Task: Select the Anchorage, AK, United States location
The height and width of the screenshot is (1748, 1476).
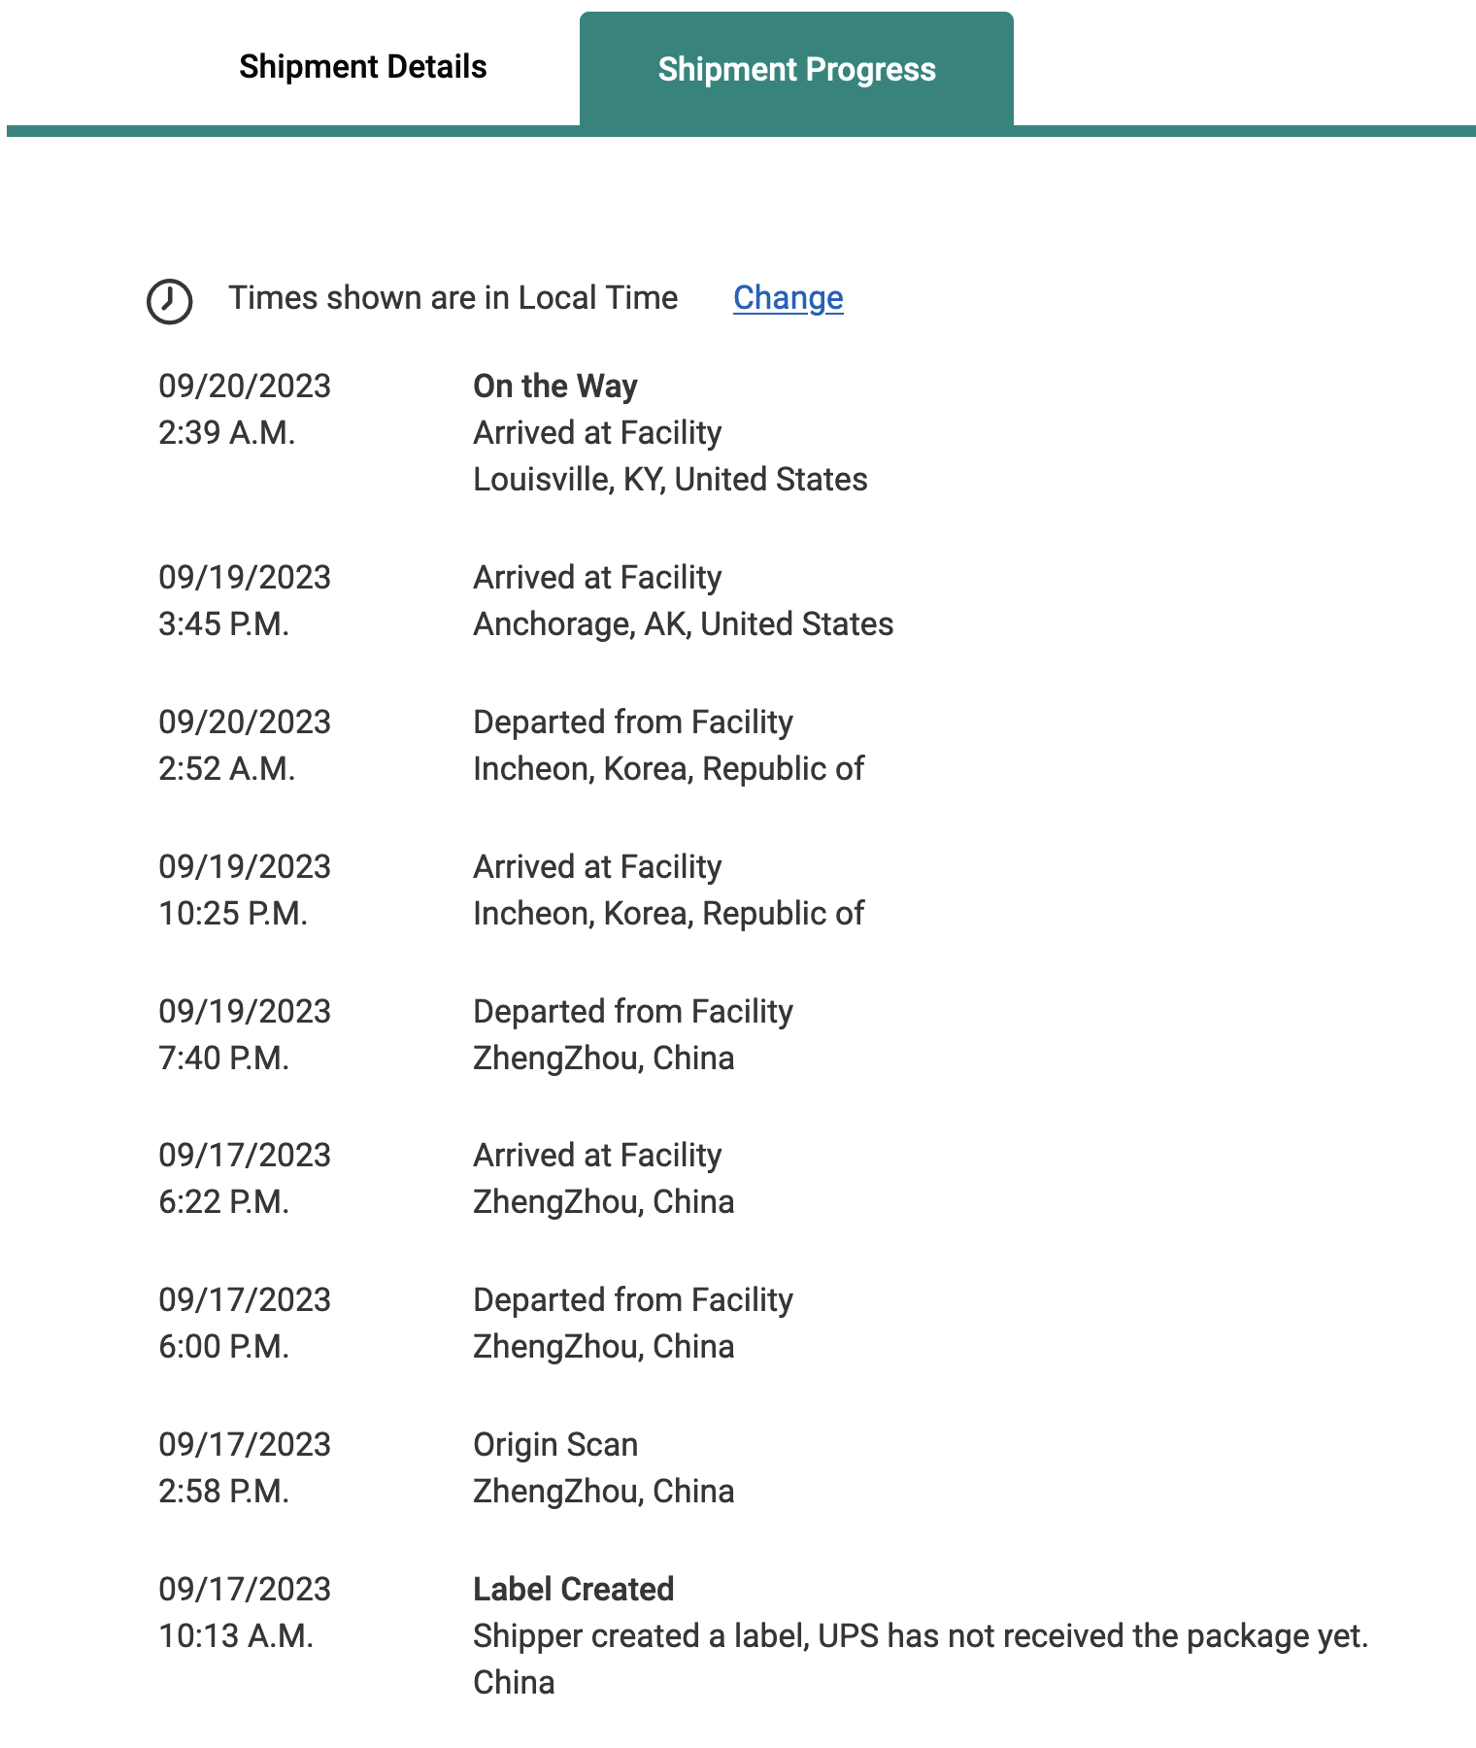Action: tap(683, 624)
